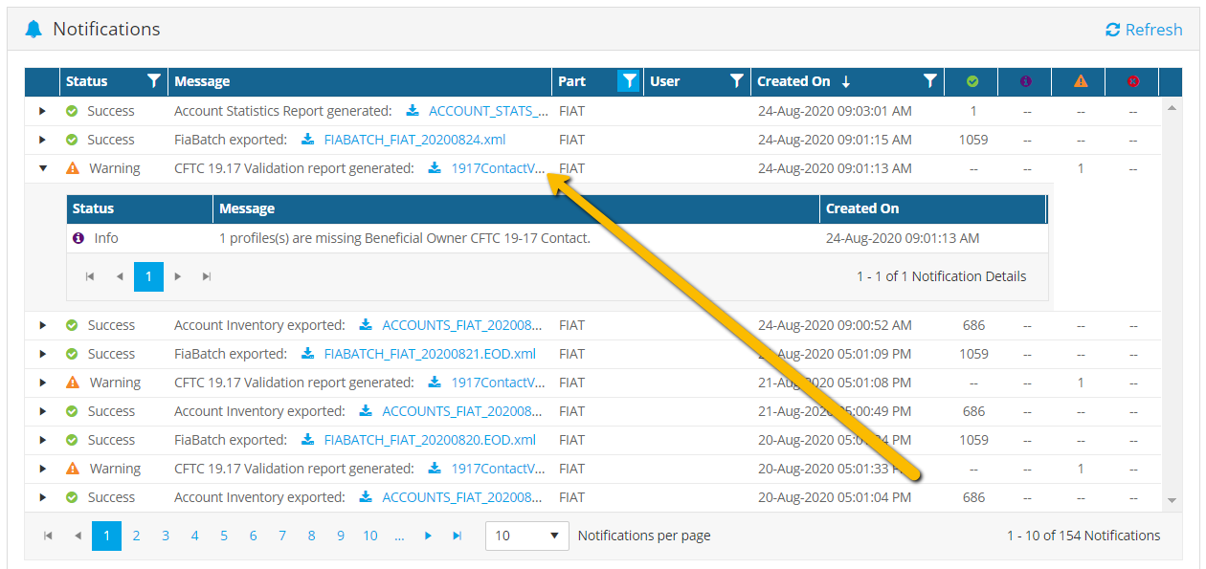Expand the FIABATCH_FIAT_20200821.EOD.xml row

coord(42,354)
